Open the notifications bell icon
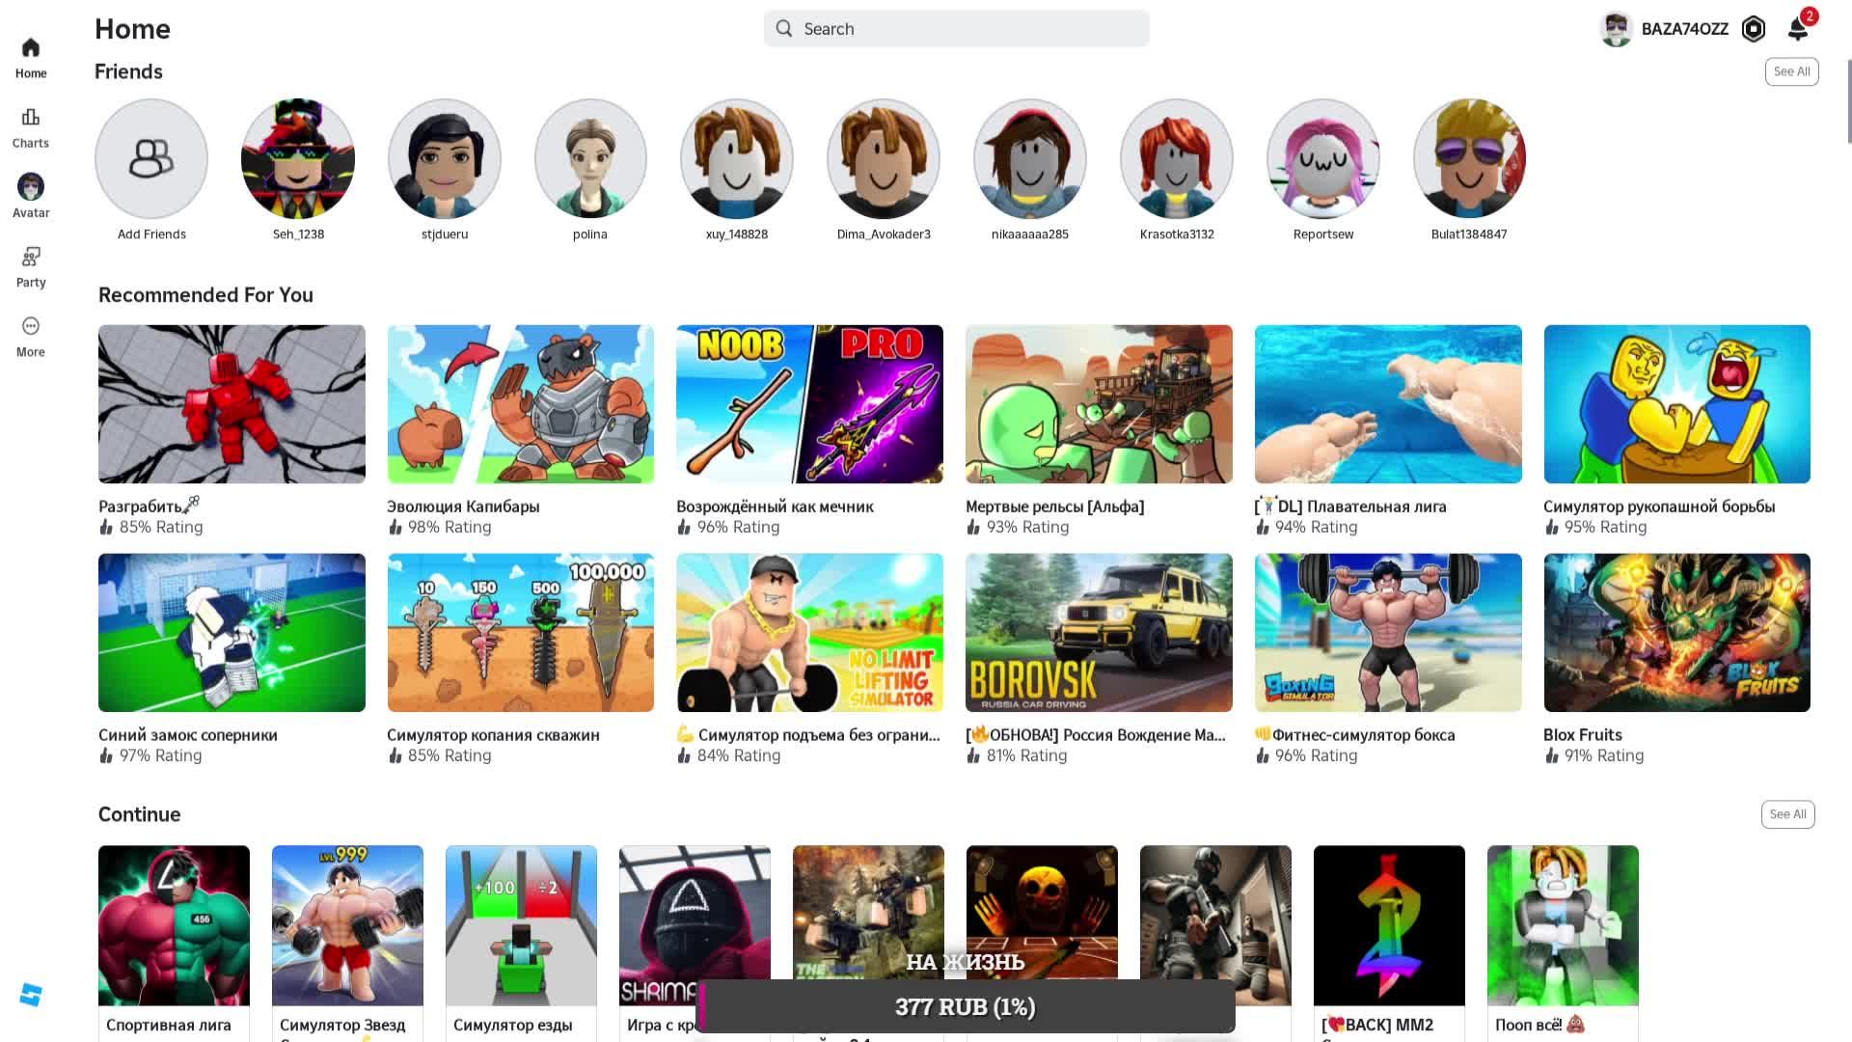 (1798, 29)
